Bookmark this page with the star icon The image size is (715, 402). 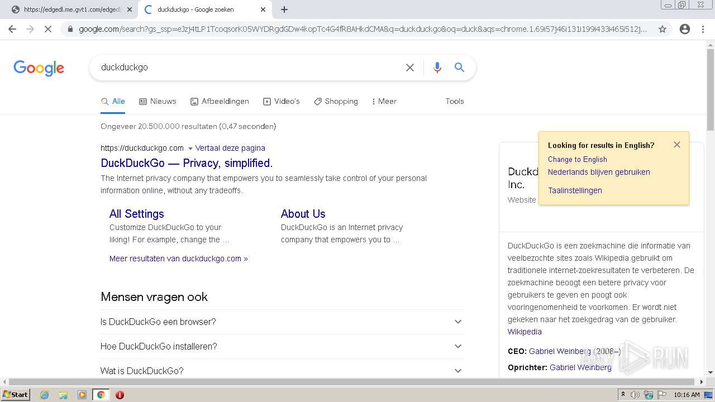662,29
